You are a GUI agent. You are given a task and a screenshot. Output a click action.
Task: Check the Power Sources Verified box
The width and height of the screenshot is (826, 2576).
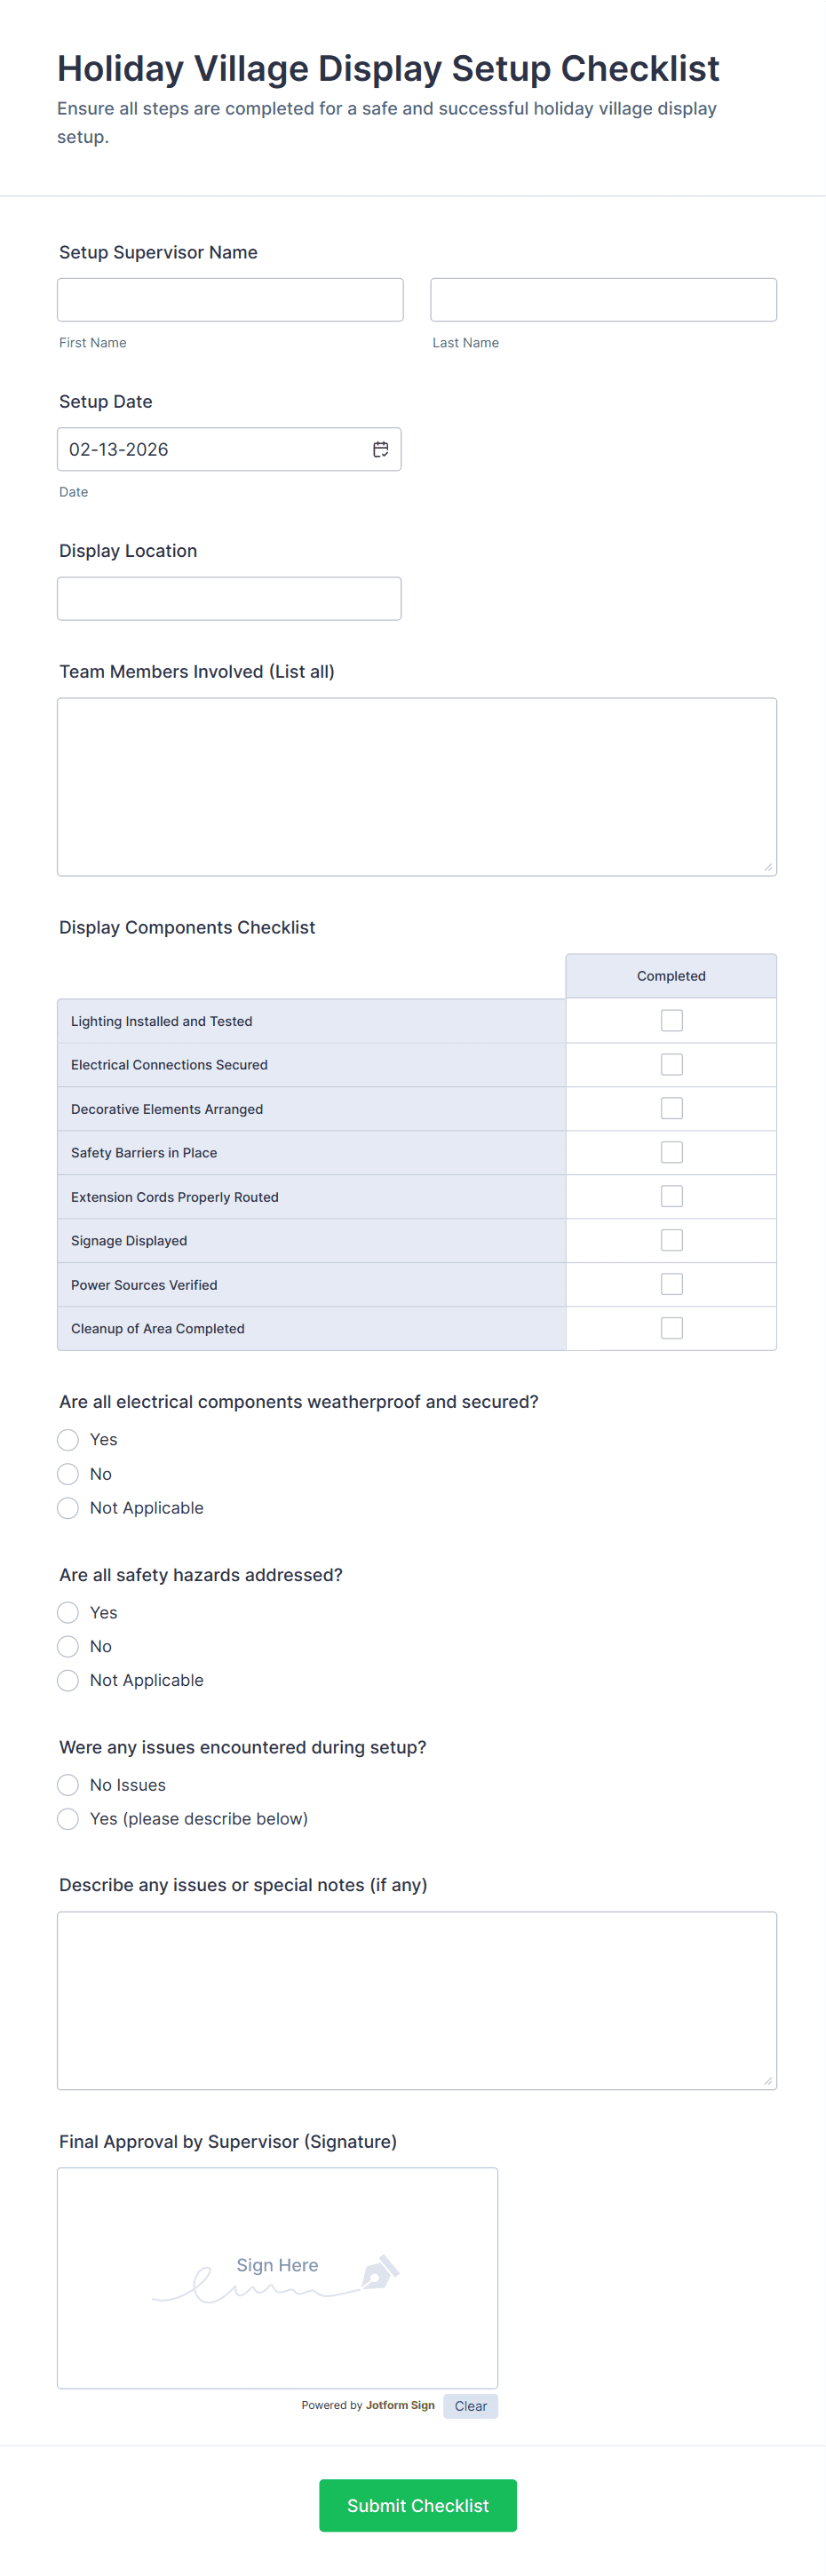(671, 1284)
